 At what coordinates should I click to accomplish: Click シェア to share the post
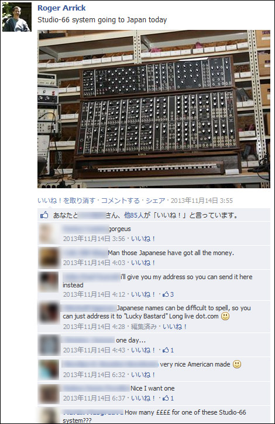point(156,201)
